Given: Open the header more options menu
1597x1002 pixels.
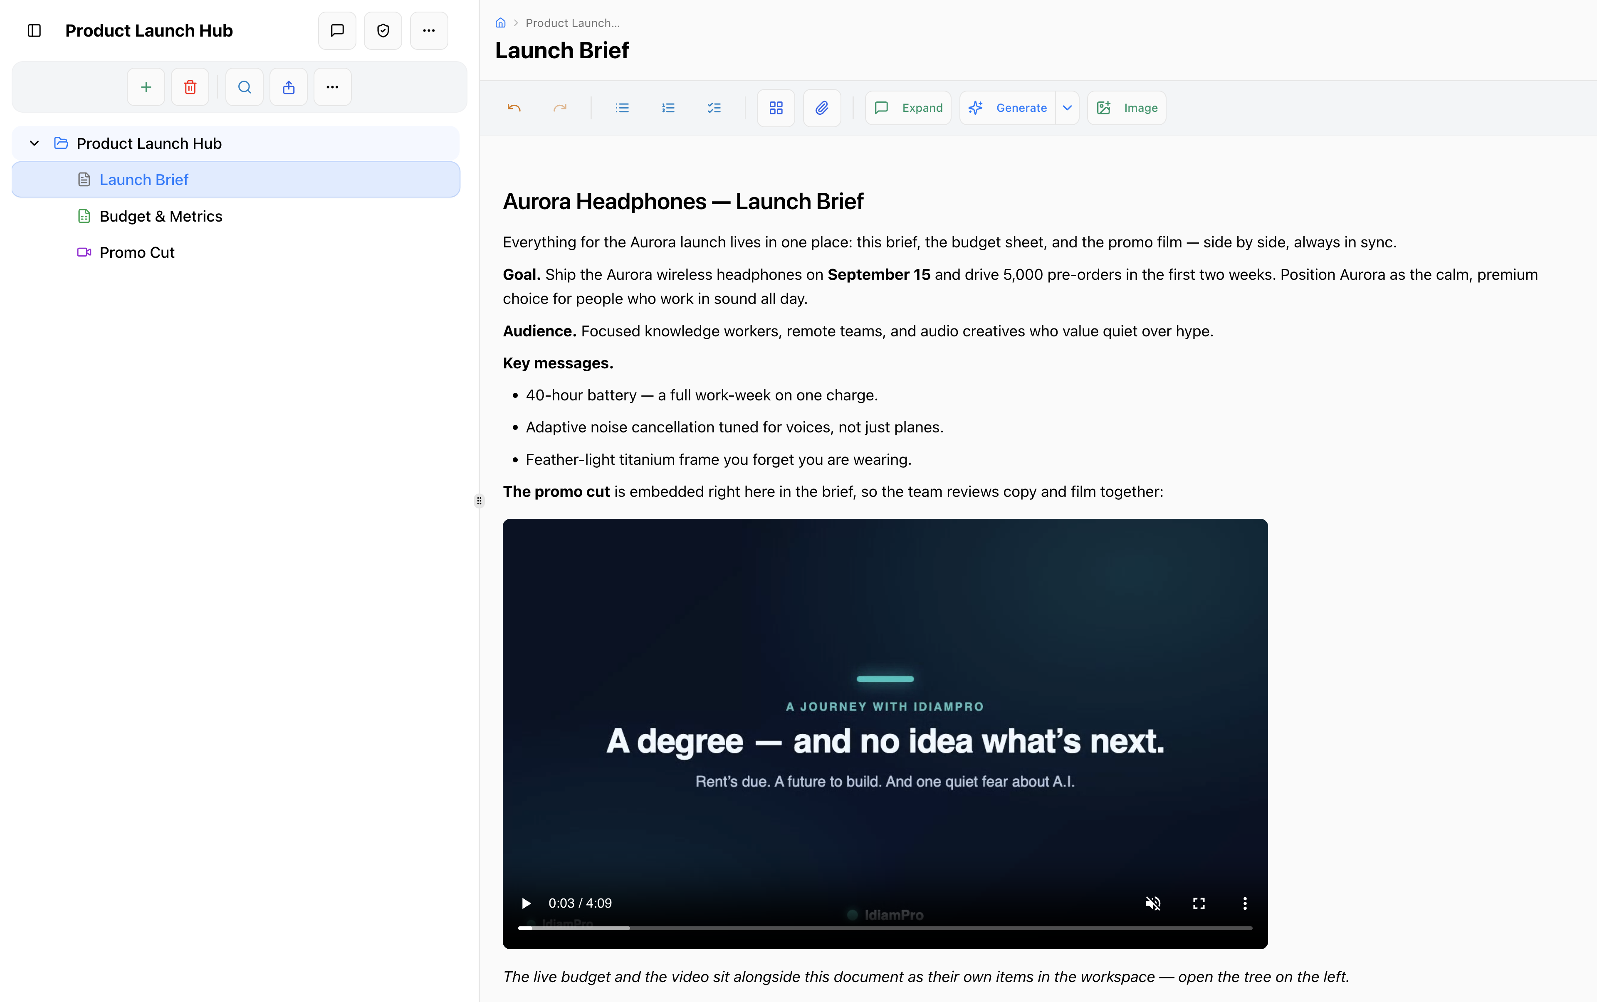Looking at the screenshot, I should point(429,30).
